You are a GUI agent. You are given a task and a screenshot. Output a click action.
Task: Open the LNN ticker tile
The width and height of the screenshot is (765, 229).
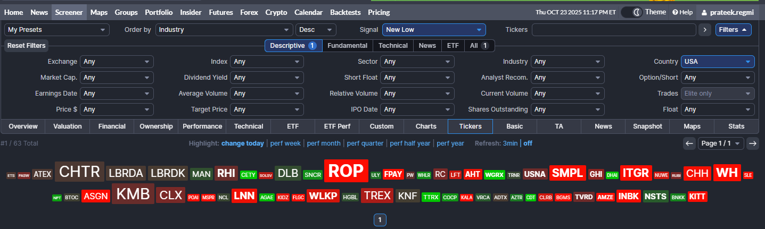point(244,196)
